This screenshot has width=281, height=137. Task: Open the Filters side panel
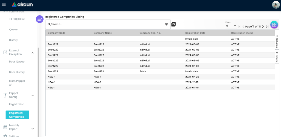277,56
